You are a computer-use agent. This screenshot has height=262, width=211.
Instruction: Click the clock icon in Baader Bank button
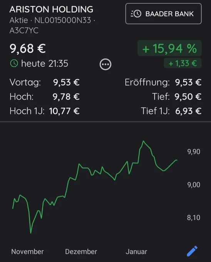point(136,14)
